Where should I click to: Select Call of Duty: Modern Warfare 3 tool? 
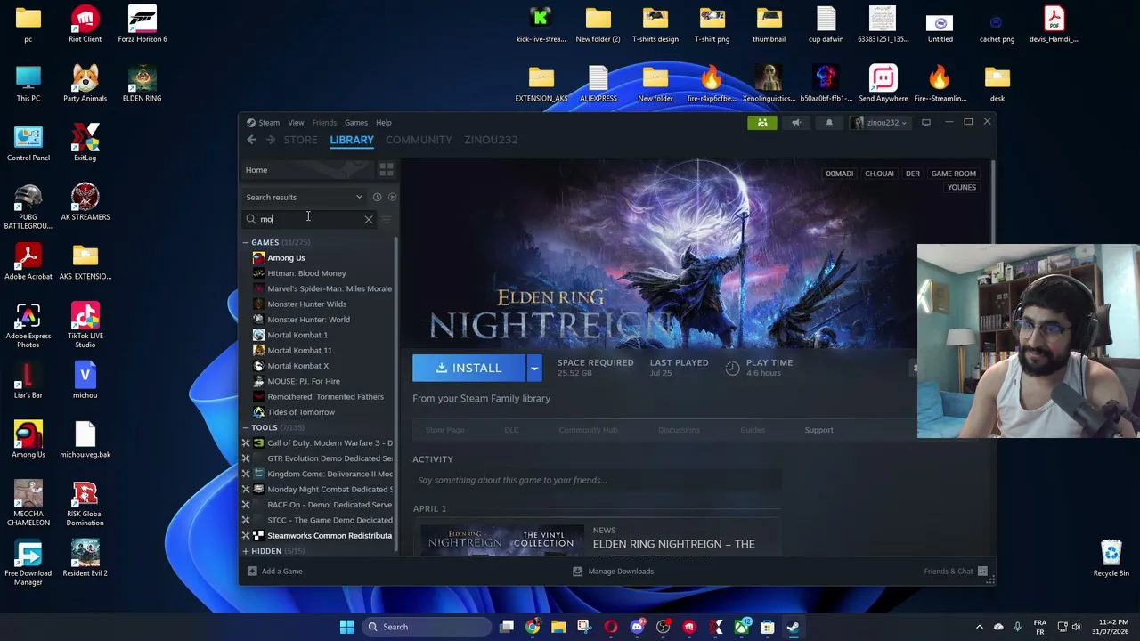pos(330,443)
